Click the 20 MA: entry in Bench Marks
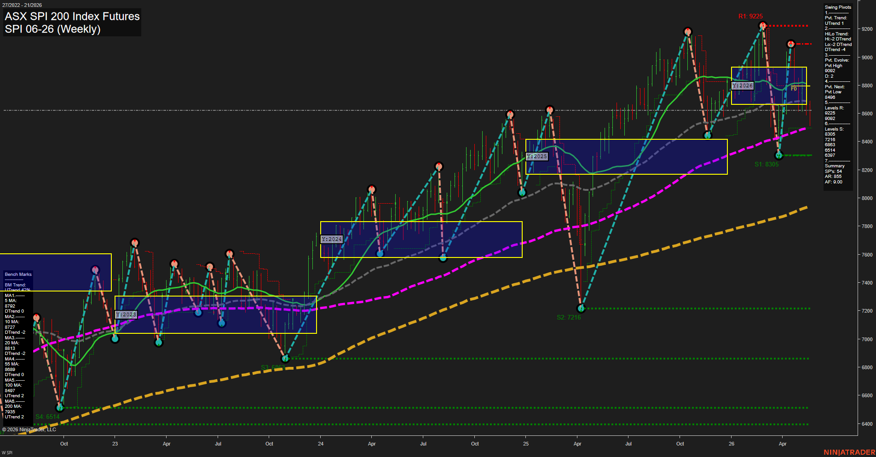 12,343
